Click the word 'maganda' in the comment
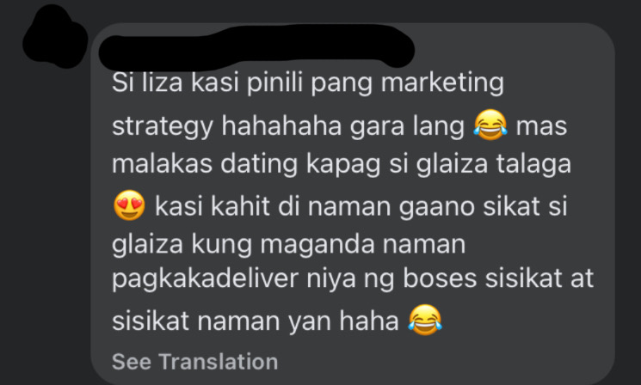The width and height of the screenshot is (641, 385). pos(317,246)
